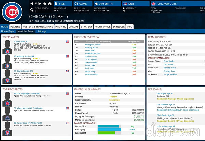This screenshot has height=141, width=205.
Task: Open the CHICAGO CUBS team menu
Action: 178,4
